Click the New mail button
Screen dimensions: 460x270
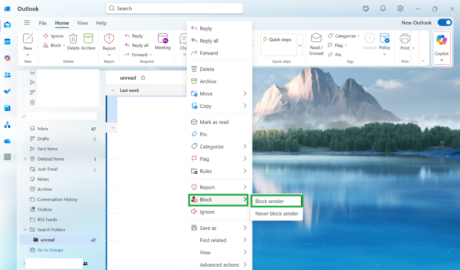tap(28, 42)
